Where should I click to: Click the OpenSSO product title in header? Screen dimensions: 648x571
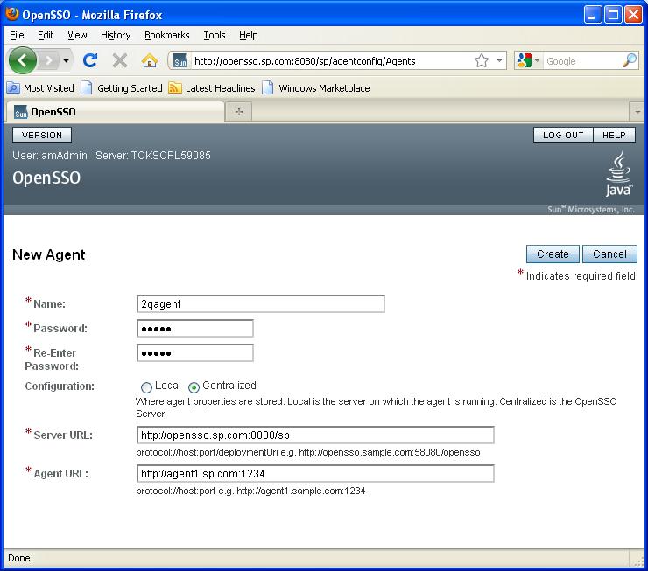pos(46,178)
